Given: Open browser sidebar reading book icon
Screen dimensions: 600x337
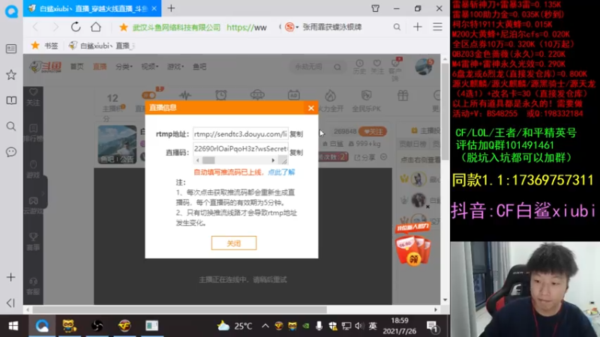Looking at the screenshot, I should [11, 100].
